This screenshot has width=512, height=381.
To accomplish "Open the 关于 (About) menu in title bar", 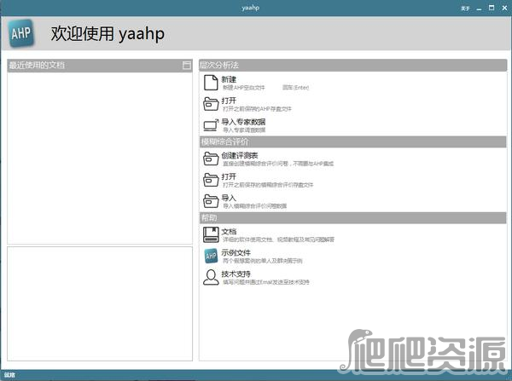I will (x=465, y=7).
